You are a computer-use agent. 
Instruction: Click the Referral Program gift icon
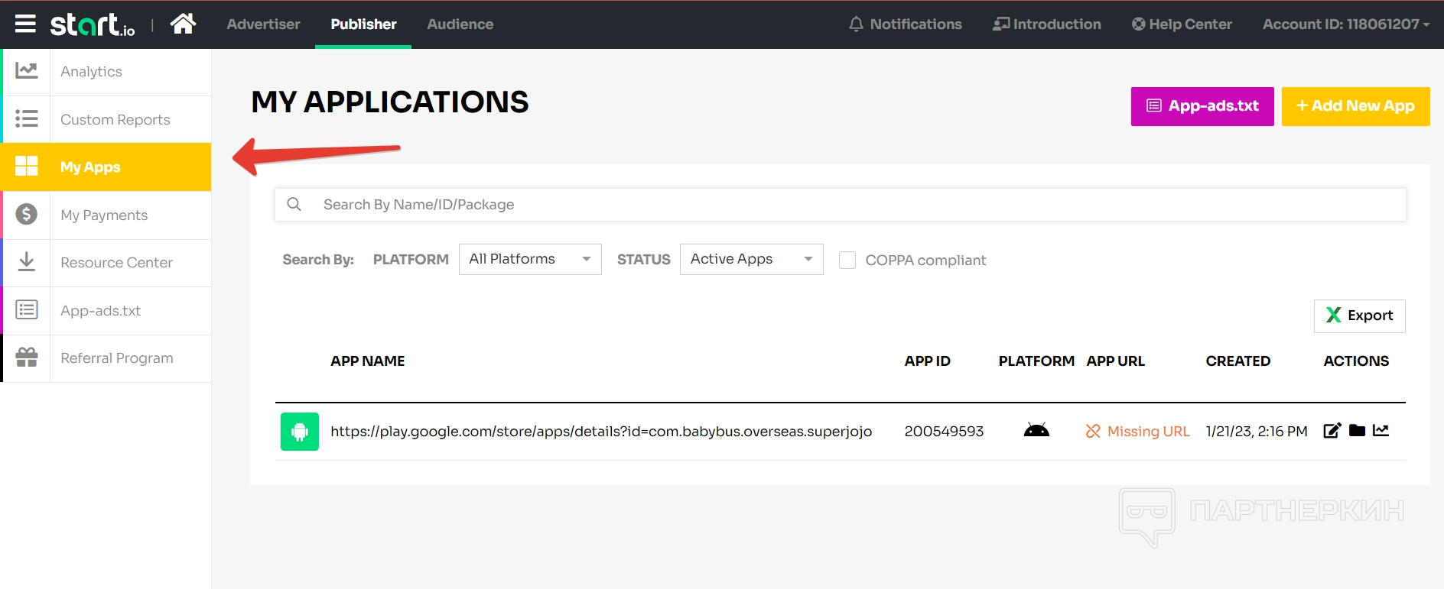click(x=27, y=358)
